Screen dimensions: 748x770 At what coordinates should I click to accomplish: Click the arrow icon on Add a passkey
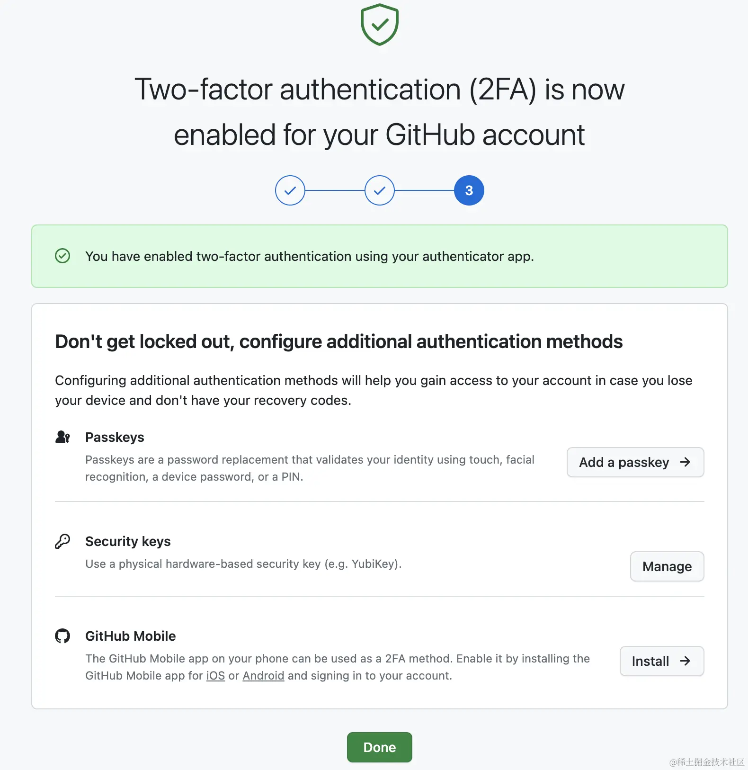(685, 462)
